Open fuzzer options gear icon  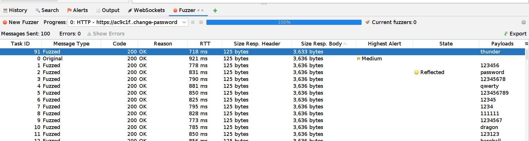point(524,22)
